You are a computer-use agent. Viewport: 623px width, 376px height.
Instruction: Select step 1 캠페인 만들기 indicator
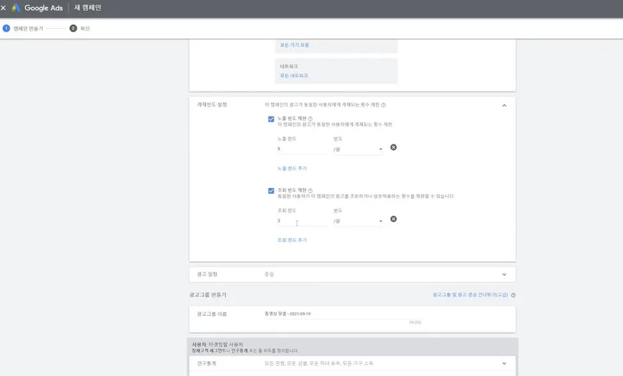6,28
